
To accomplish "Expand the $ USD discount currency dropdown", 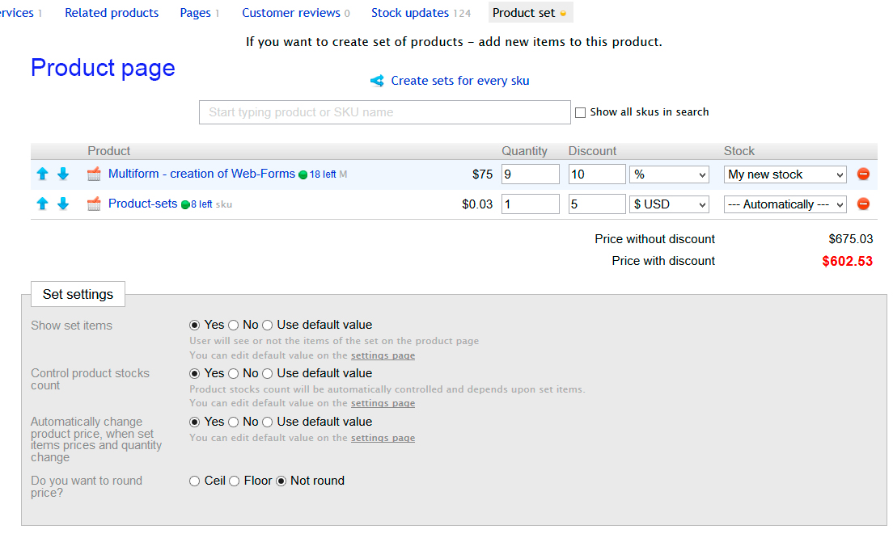I will pyautogui.click(x=669, y=204).
